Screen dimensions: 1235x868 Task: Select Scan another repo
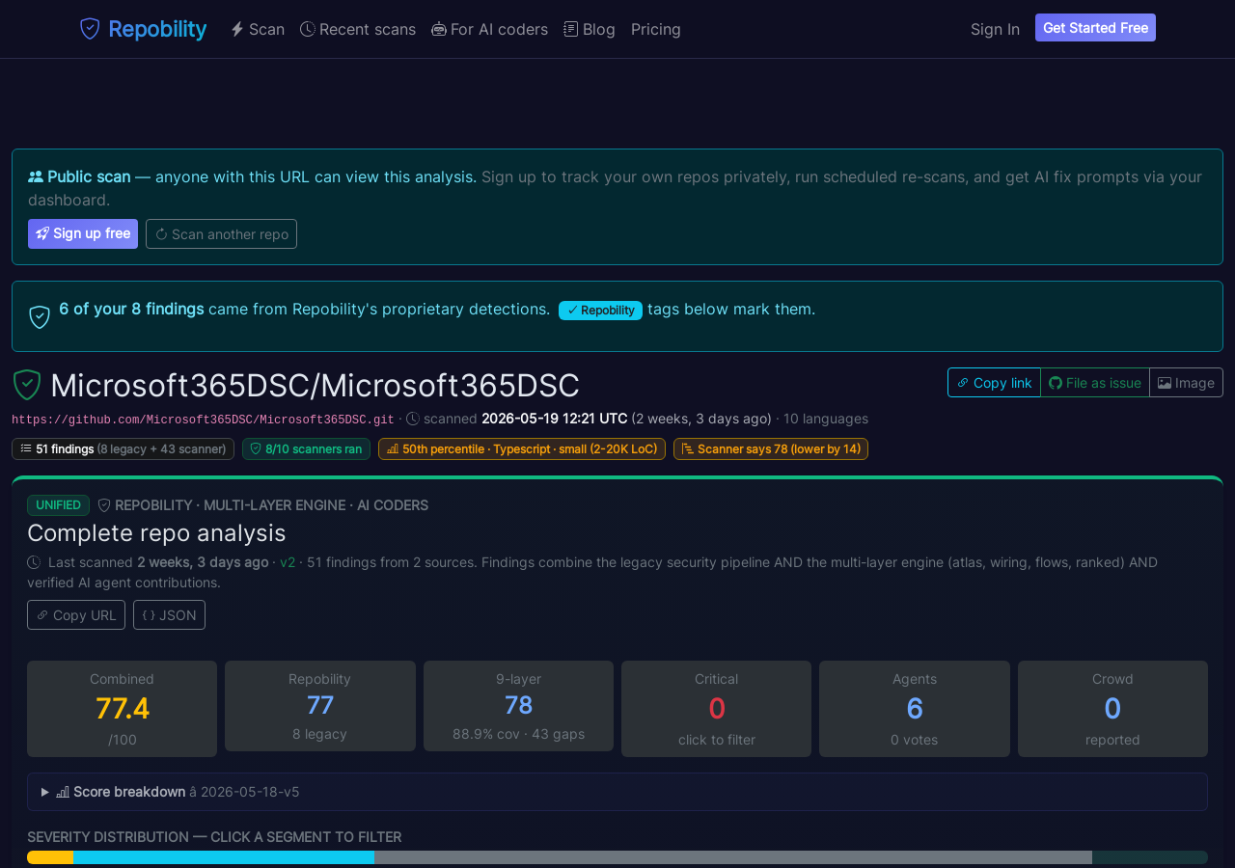coord(221,233)
